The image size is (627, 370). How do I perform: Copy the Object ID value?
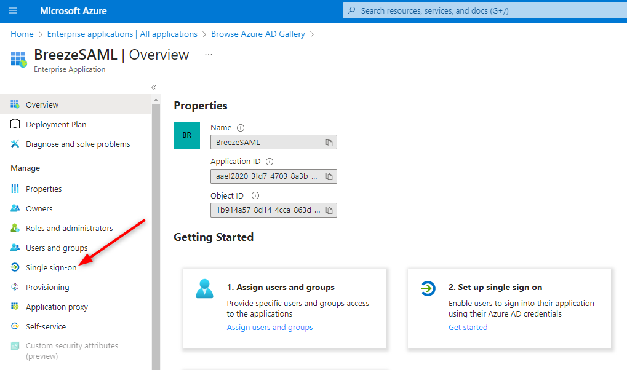tap(329, 210)
